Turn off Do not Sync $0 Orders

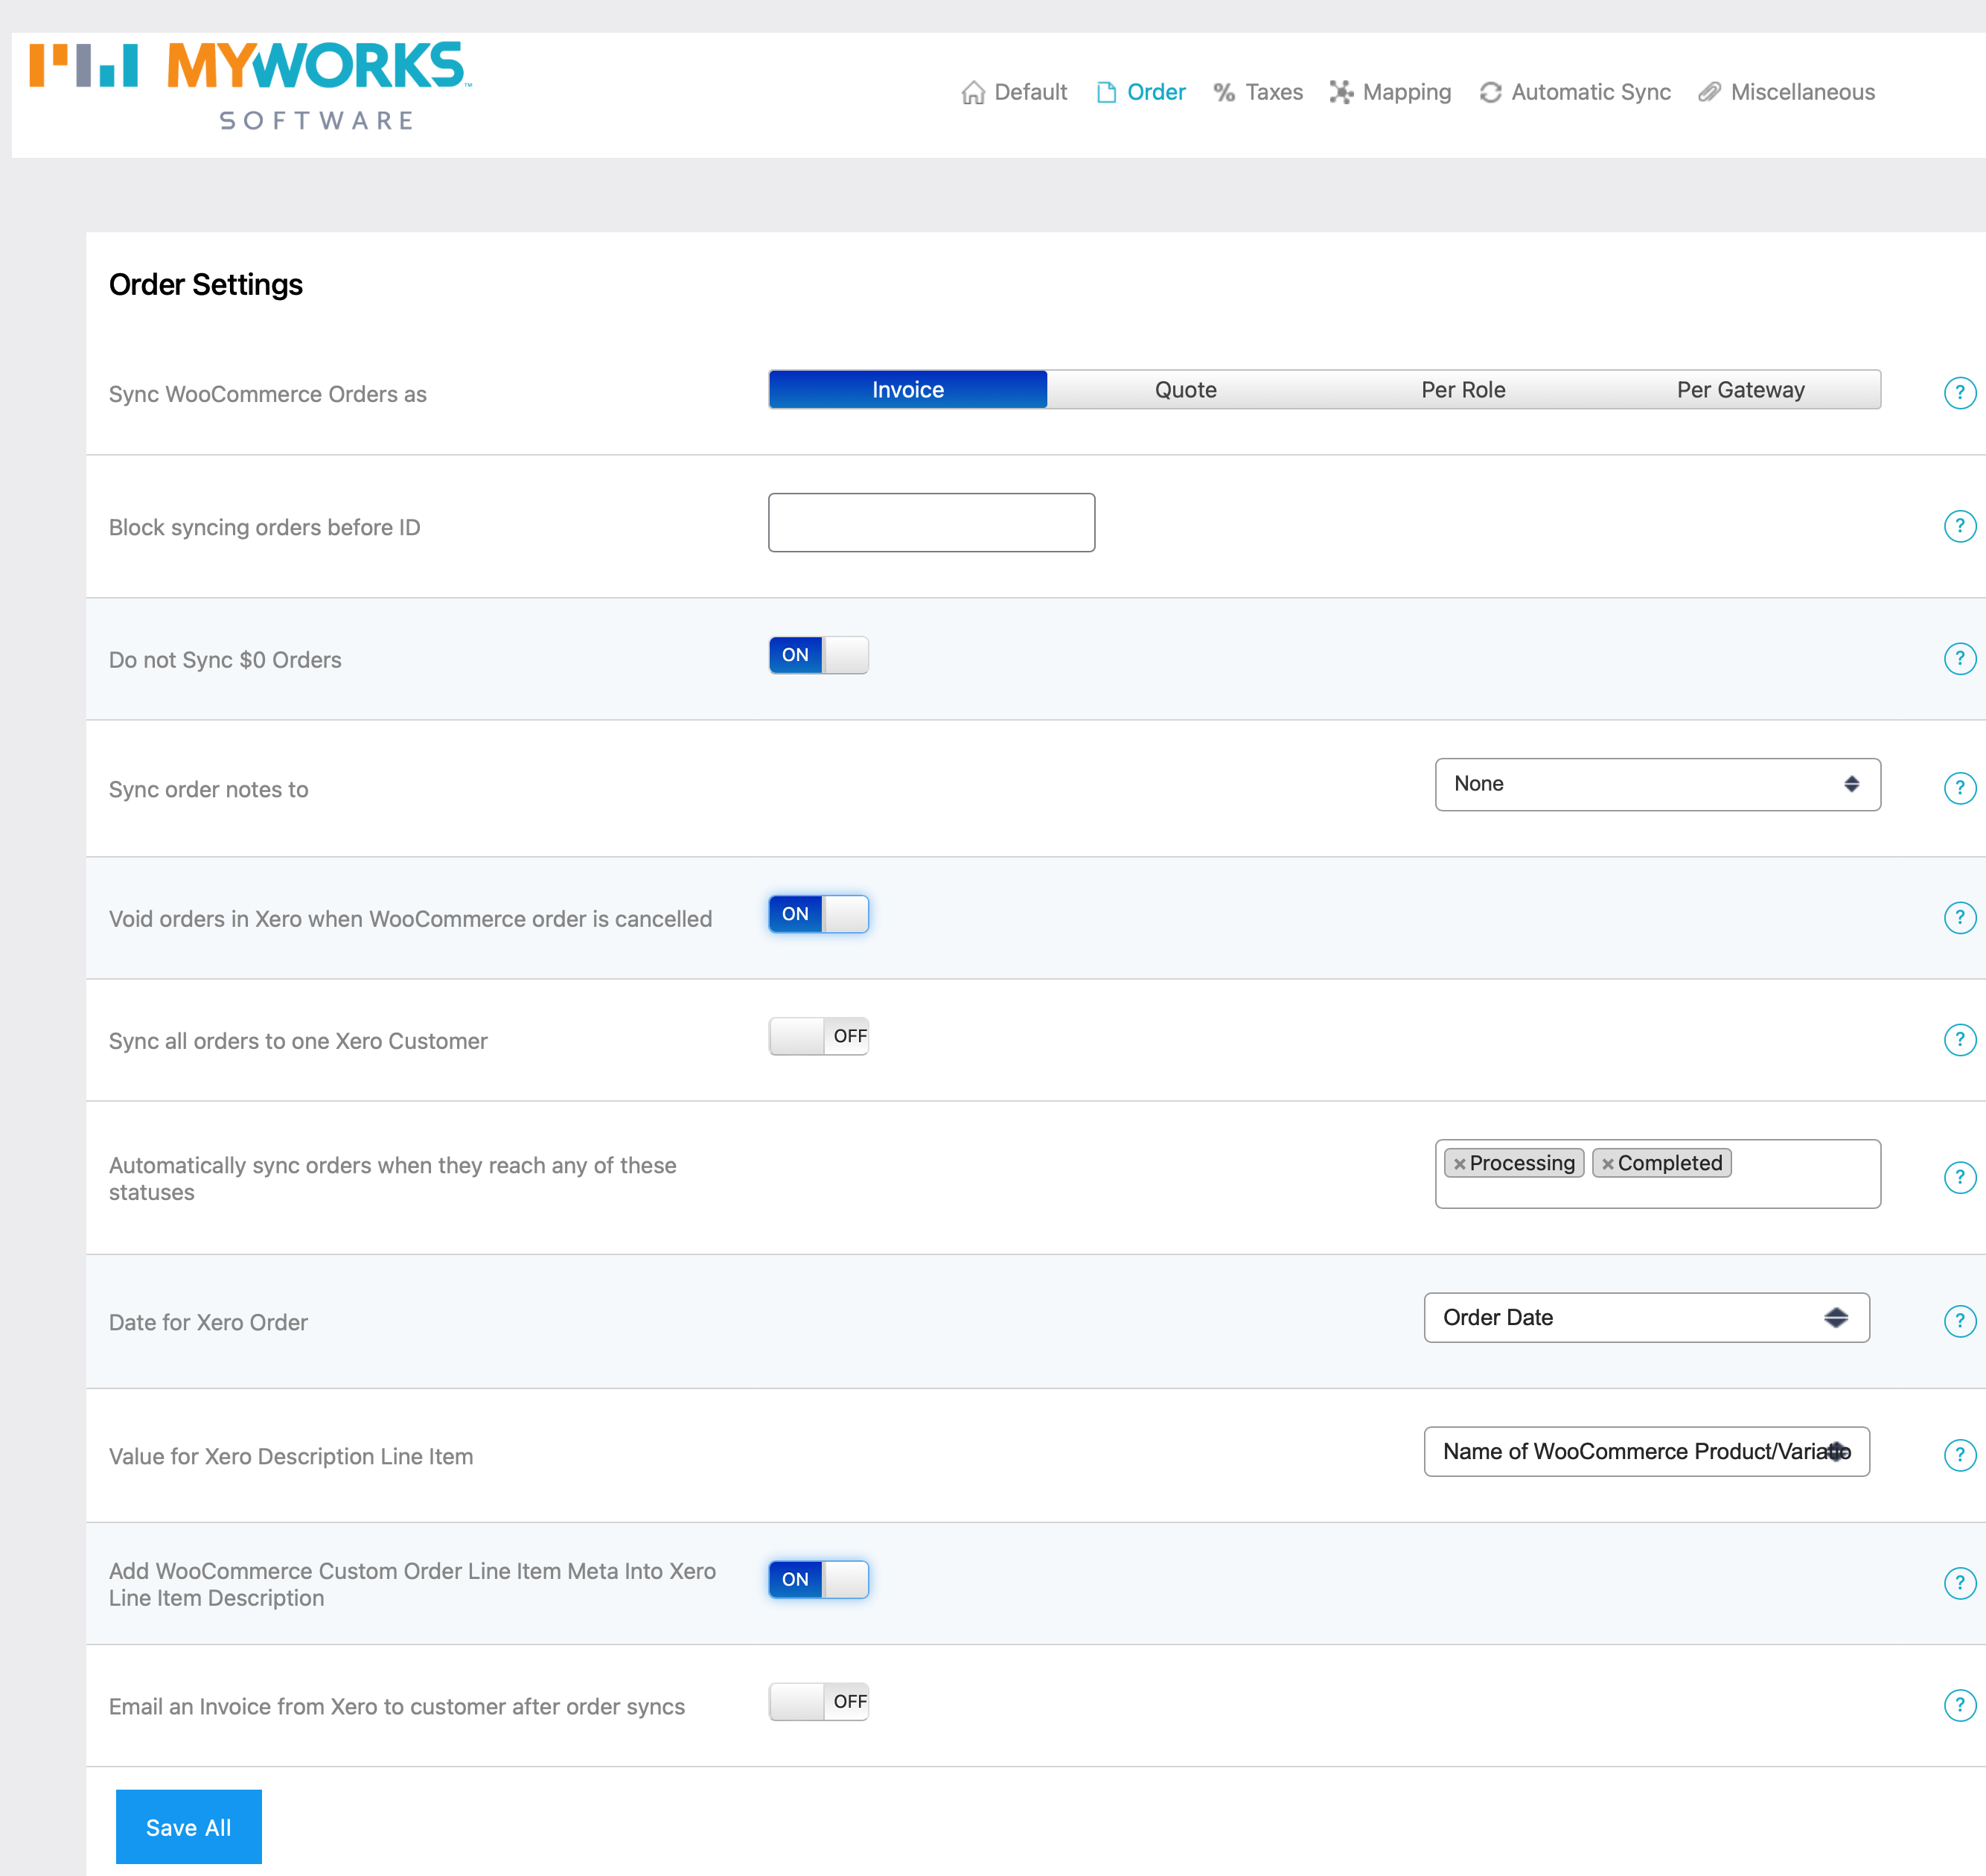click(x=818, y=655)
